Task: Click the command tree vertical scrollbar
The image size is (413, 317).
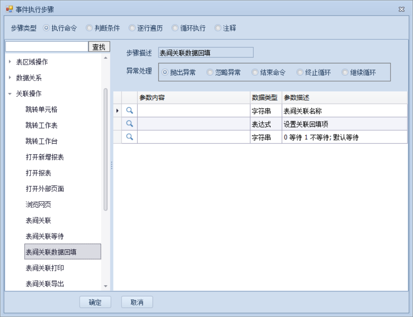Action: [x=105, y=148]
